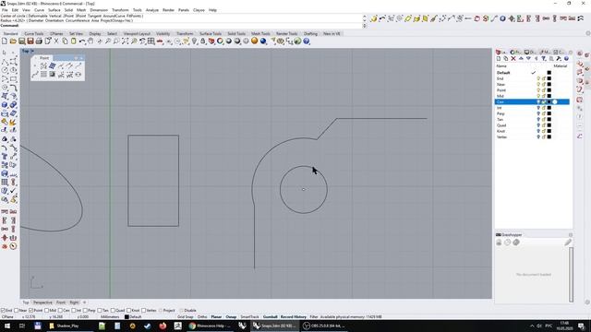591x332 pixels.
Task: Click the Grasshopper green icon in toolbar
Action: pos(297,41)
